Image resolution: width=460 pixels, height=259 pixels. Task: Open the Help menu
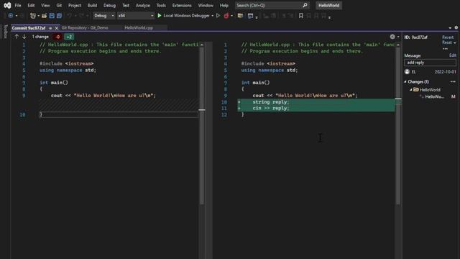(x=224, y=5)
